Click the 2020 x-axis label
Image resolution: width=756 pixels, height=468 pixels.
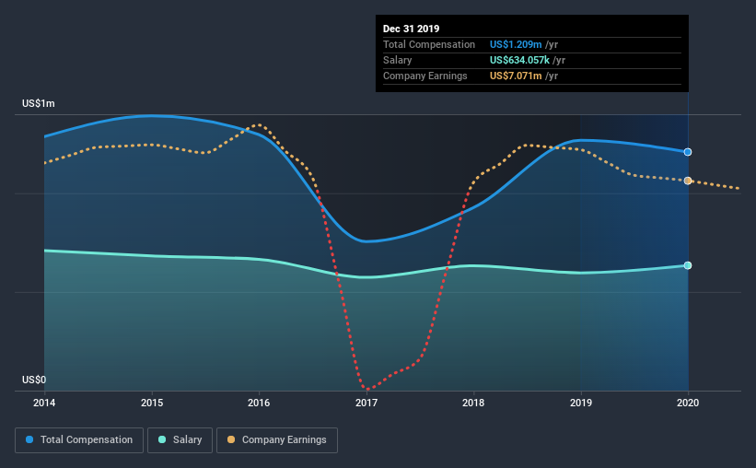[688, 403]
